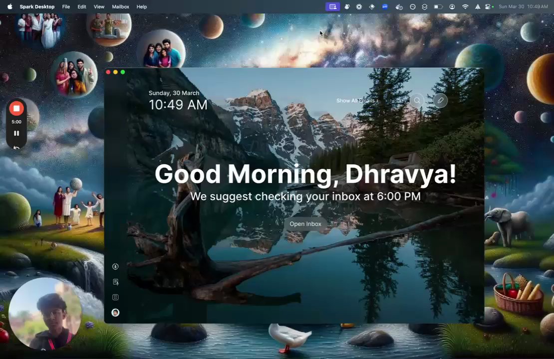Click the restart arrow below the pause button
This screenshot has width=554, height=359.
[16, 148]
